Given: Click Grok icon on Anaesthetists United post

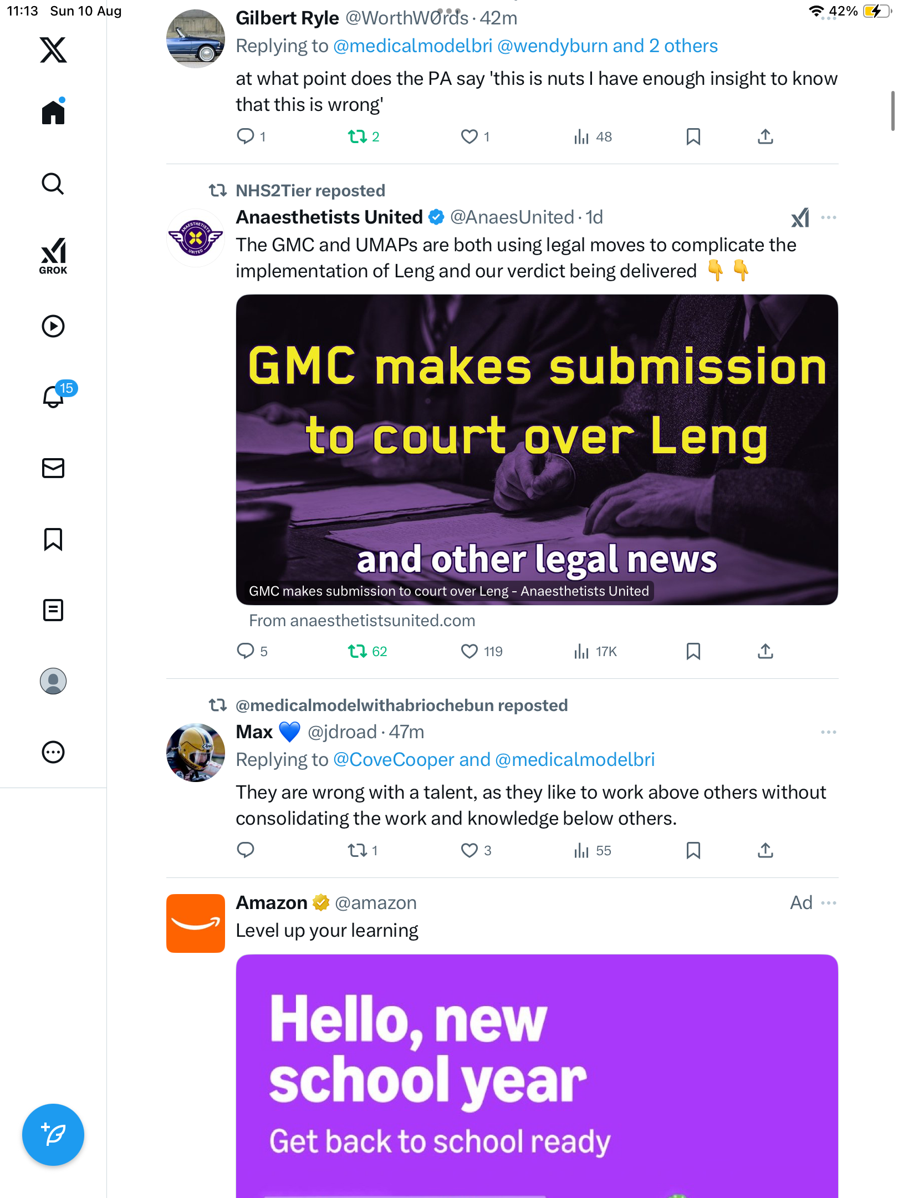Looking at the screenshot, I should click(x=800, y=217).
